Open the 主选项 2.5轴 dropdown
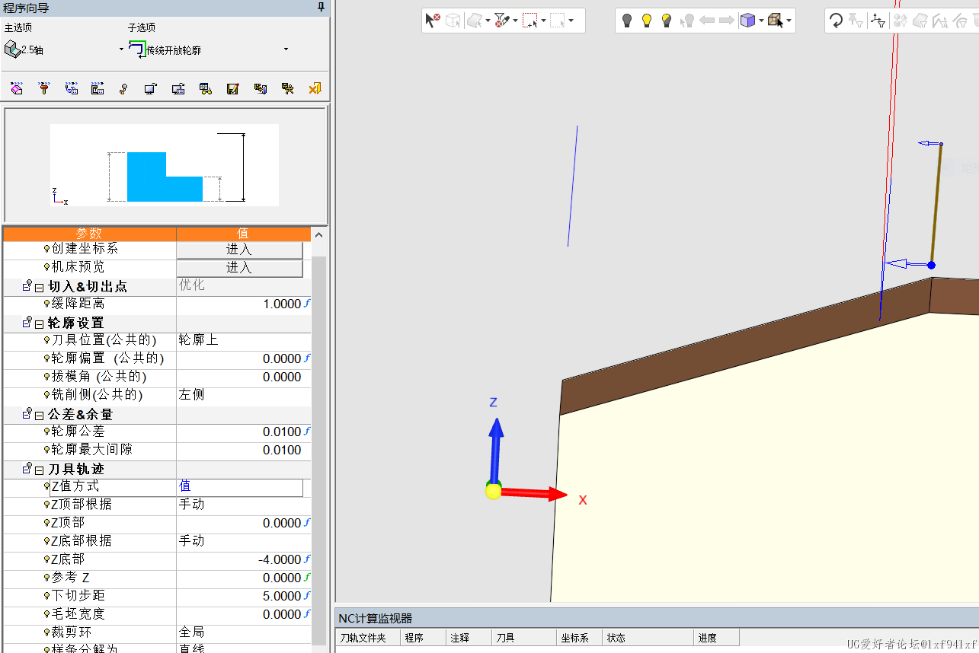The height and width of the screenshot is (653, 979). point(121,49)
